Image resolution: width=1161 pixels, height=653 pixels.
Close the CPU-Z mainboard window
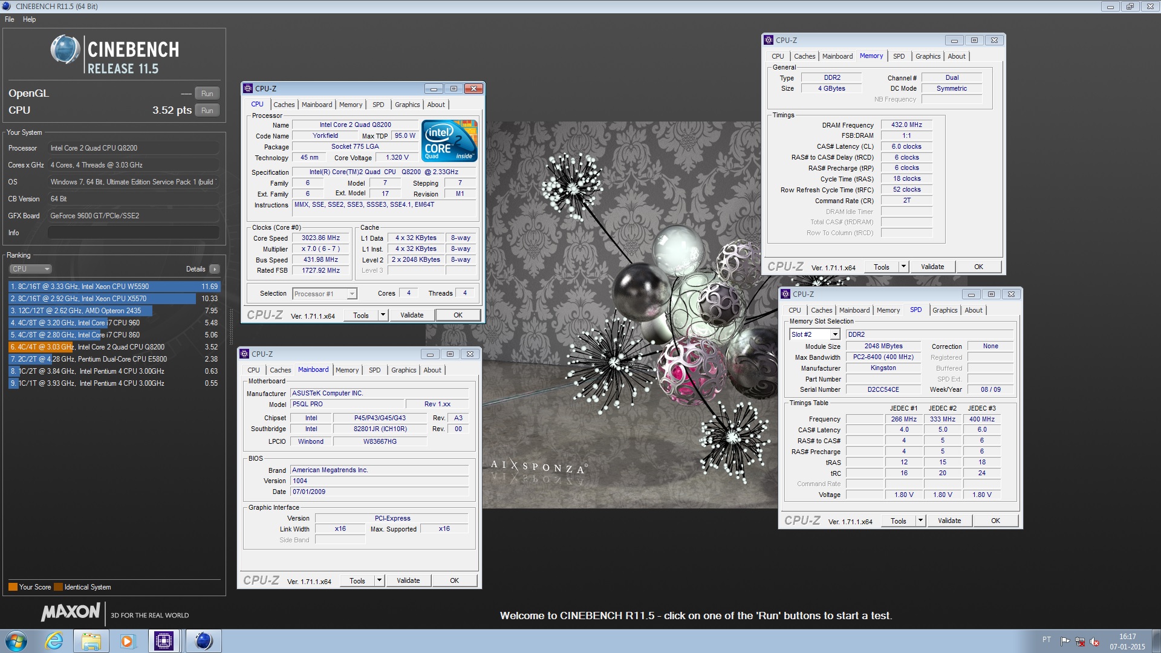pyautogui.click(x=470, y=354)
